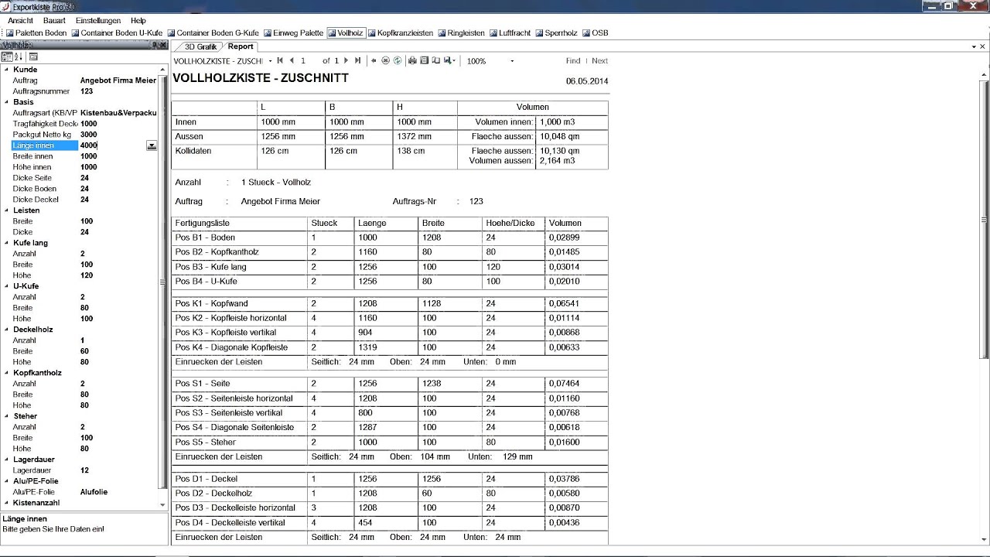Collapse the U-Kufe property group
This screenshot has height=557, width=990.
coord(7,286)
